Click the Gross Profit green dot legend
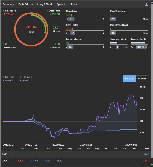The height and width of the screenshot is (167, 153). click(x=47, y=11)
